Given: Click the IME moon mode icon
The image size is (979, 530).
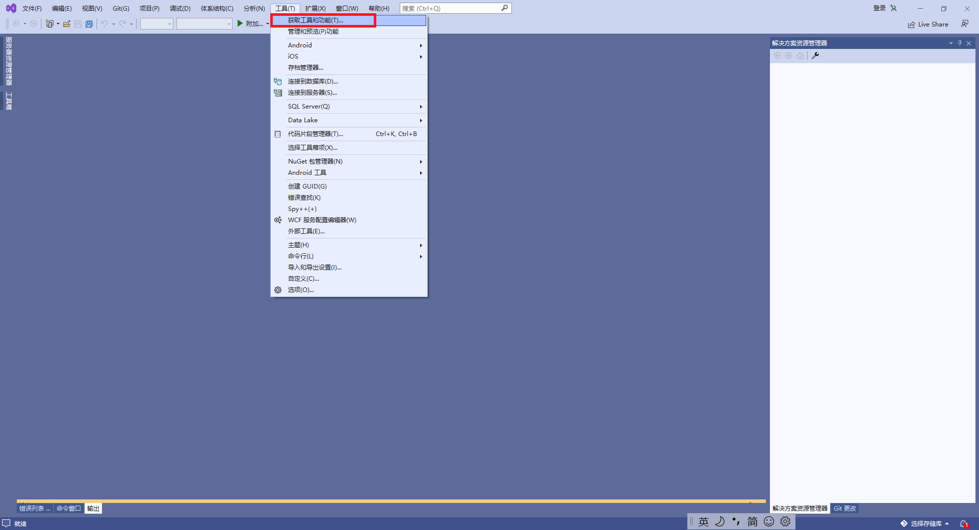Looking at the screenshot, I should [x=719, y=521].
